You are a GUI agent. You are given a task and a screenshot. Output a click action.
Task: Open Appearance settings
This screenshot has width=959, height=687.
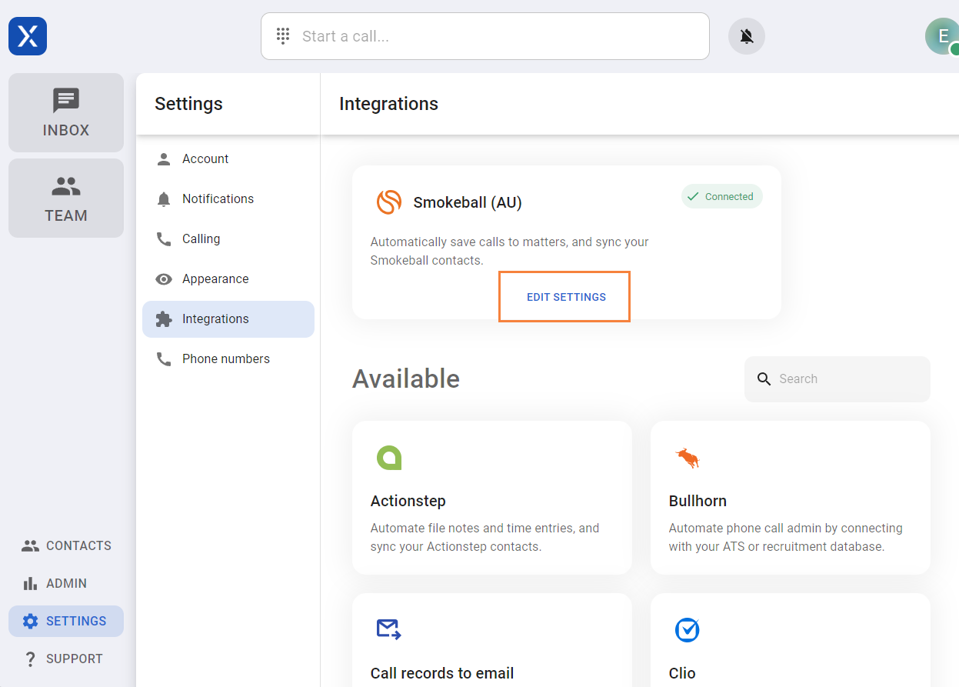(x=228, y=279)
